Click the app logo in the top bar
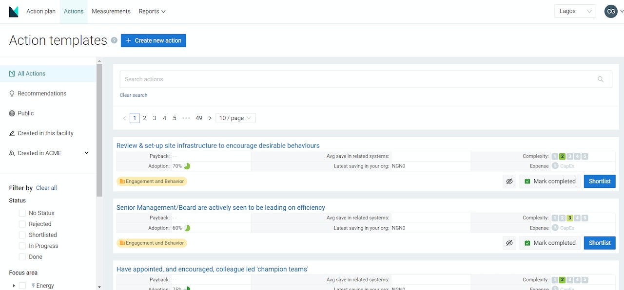The width and height of the screenshot is (624, 290). [14, 12]
